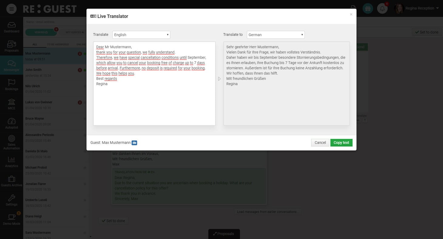Click the Cancel button
This screenshot has width=443, height=239.
coord(320,143)
